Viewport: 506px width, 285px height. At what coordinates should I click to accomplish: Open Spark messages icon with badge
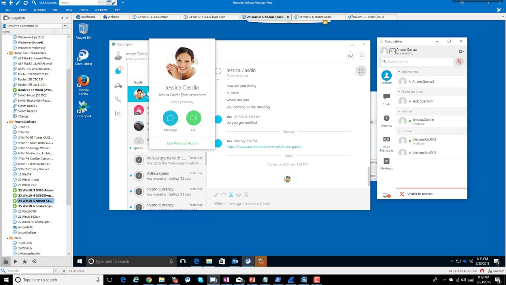pyautogui.click(x=119, y=70)
